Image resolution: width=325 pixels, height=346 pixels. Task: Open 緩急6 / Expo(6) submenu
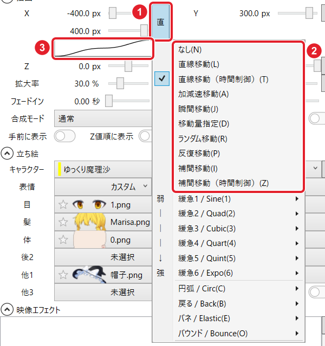[238, 273]
